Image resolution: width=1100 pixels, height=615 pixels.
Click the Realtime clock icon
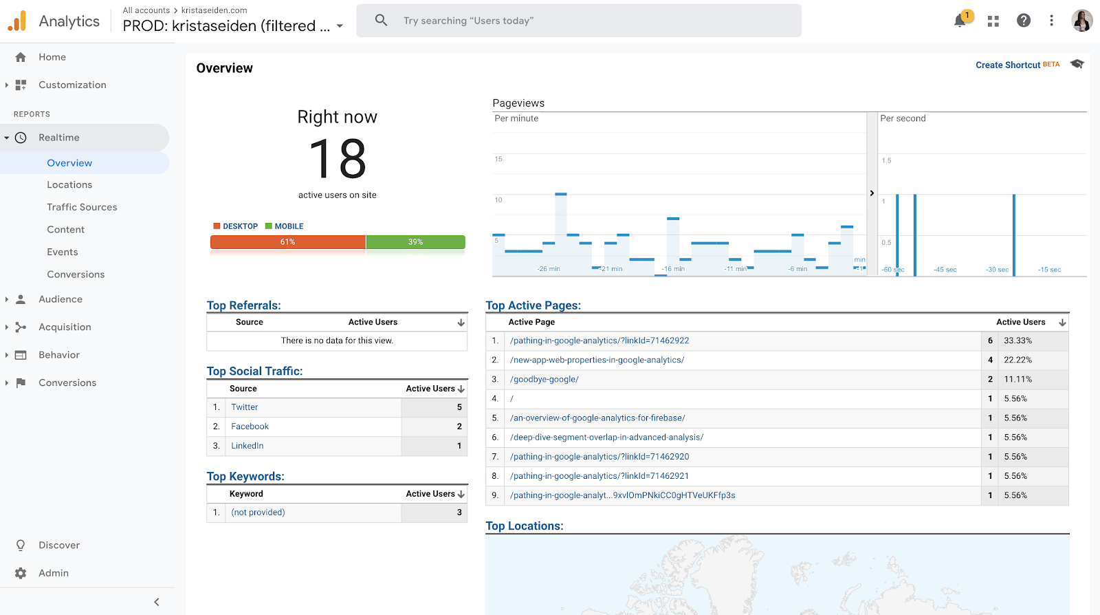tap(21, 138)
